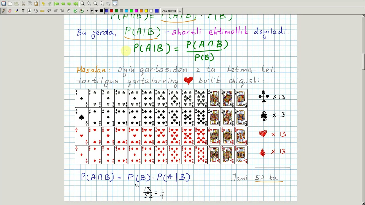Select the vertical space tool
Viewport: 365px width, 205px height.
coord(62,11)
